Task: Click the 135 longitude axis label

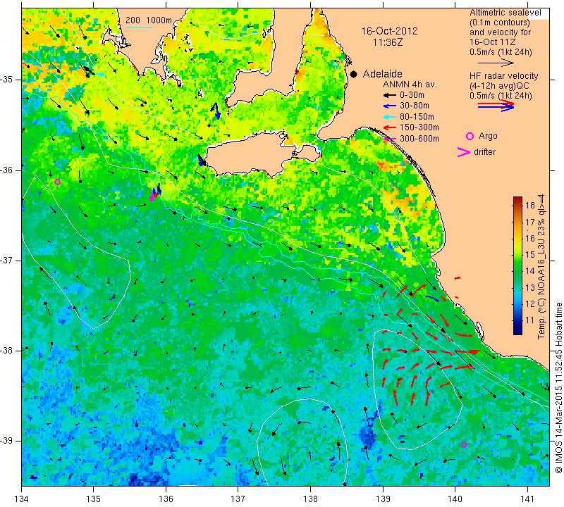Action: [x=94, y=499]
